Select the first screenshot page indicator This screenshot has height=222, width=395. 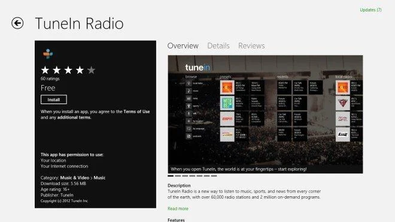click(x=171, y=176)
